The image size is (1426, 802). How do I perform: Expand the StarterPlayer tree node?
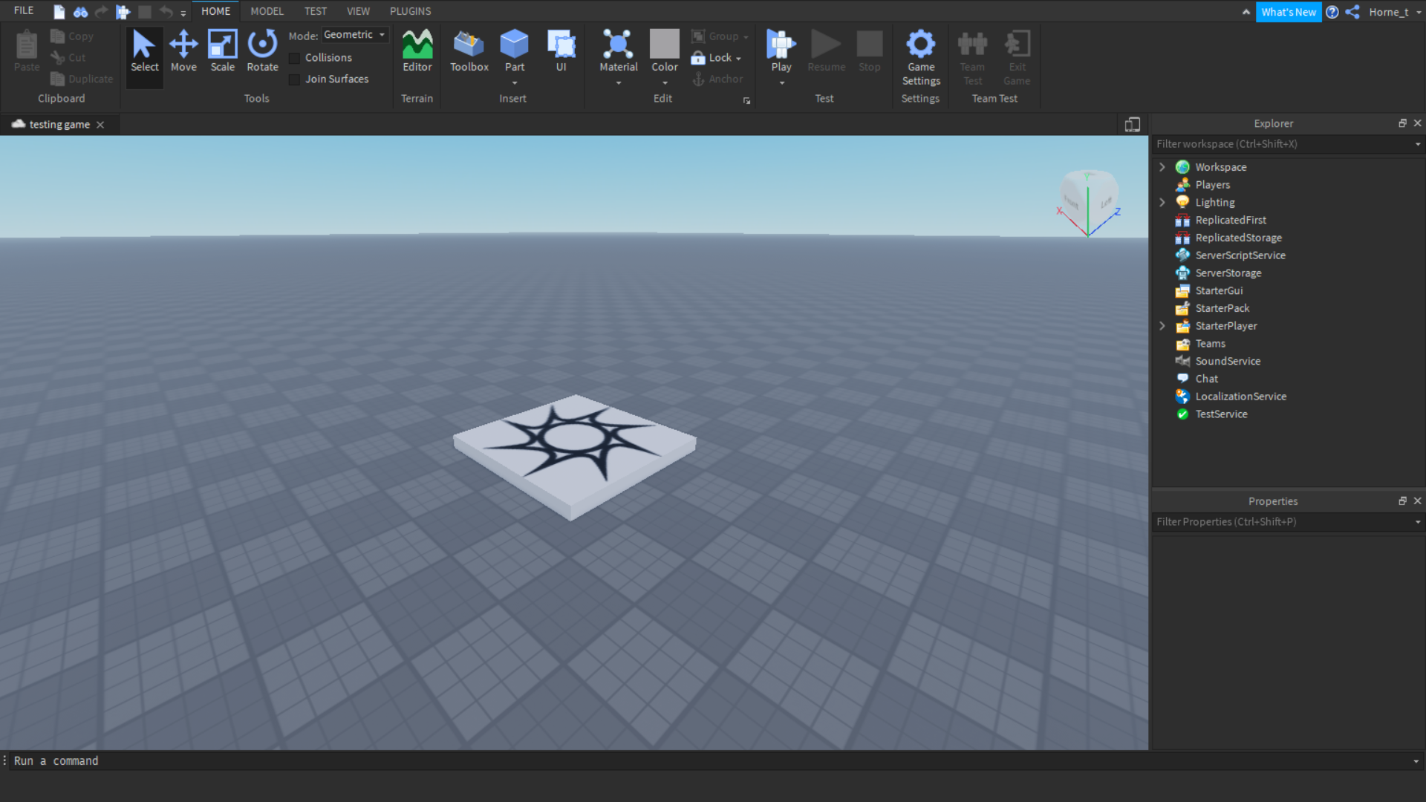(x=1162, y=326)
